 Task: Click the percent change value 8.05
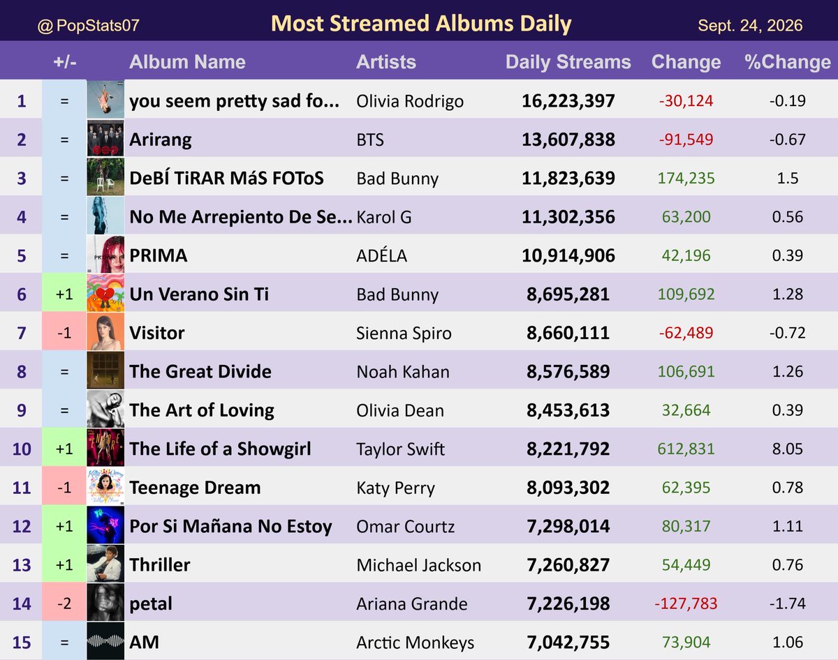coord(788,449)
